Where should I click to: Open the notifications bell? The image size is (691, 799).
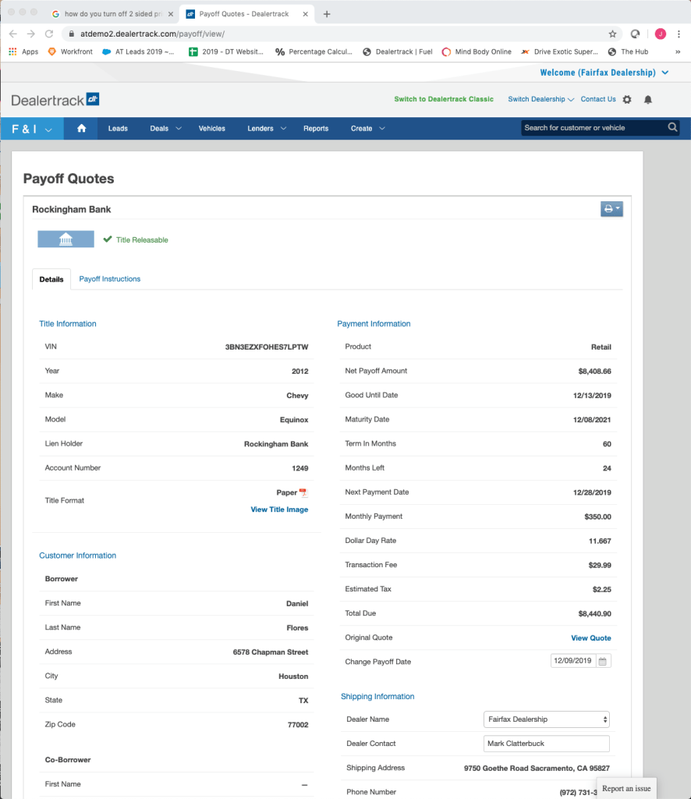tap(648, 99)
